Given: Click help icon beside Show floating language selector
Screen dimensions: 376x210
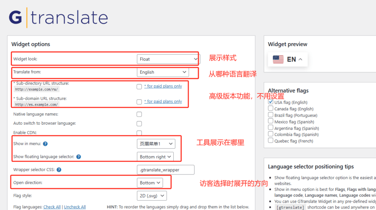Looking at the screenshot, I should tap(79, 157).
